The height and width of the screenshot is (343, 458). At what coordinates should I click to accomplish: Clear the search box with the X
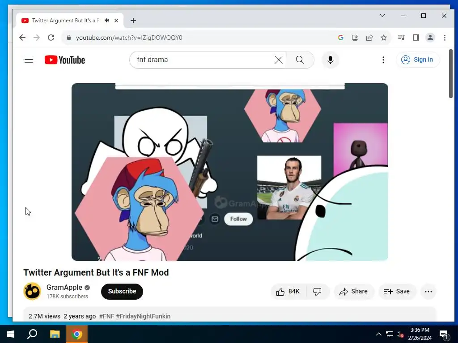[279, 60]
